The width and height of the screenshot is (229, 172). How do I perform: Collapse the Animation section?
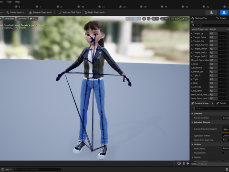point(192,114)
